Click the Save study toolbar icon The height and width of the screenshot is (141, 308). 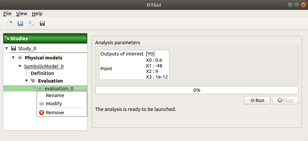coord(42,23)
